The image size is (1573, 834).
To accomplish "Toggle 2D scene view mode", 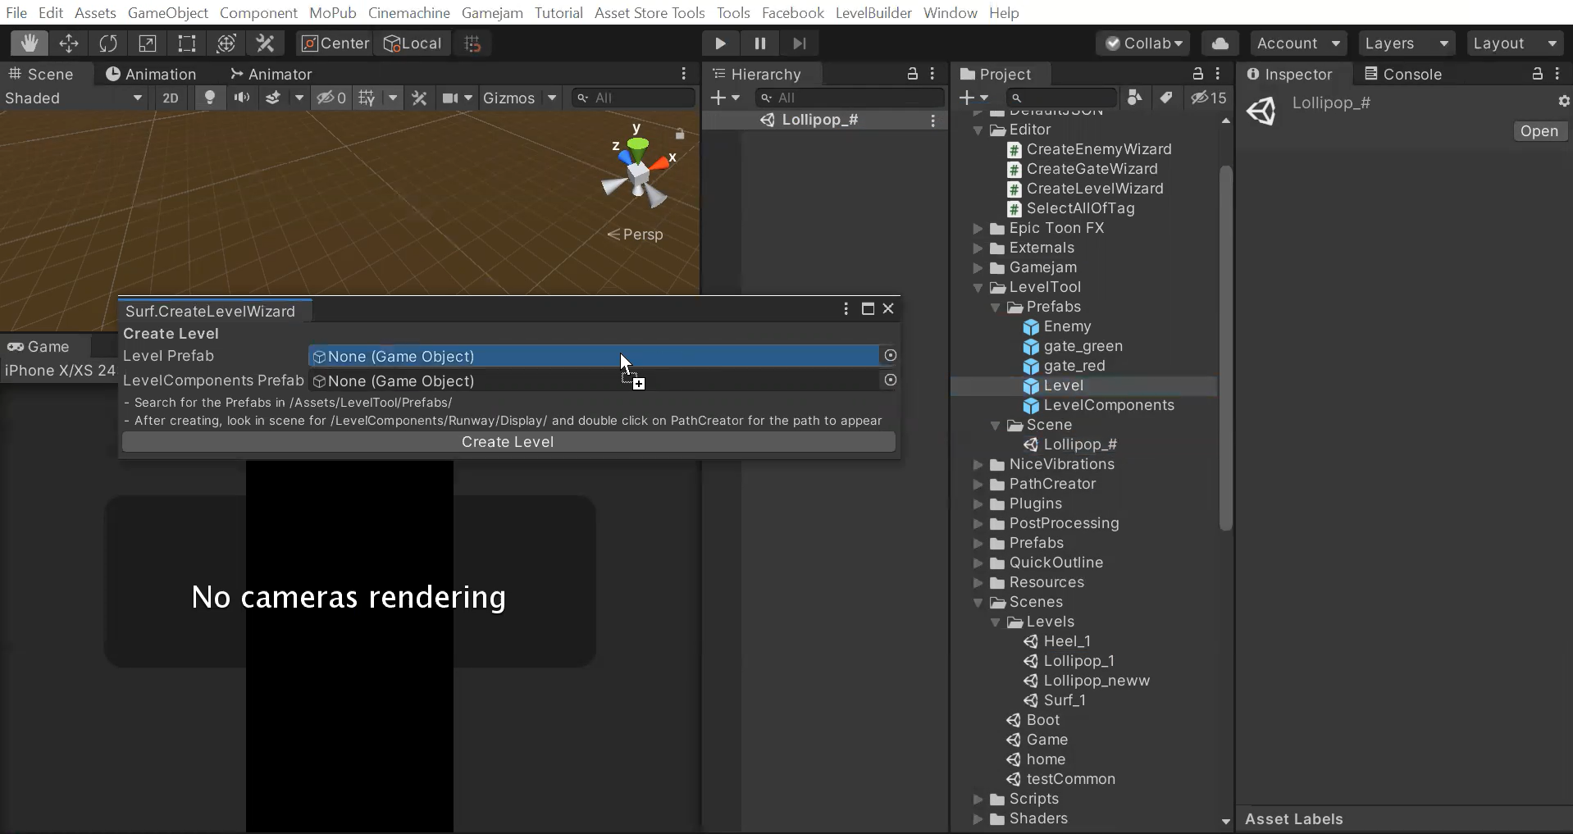I will 171,98.
